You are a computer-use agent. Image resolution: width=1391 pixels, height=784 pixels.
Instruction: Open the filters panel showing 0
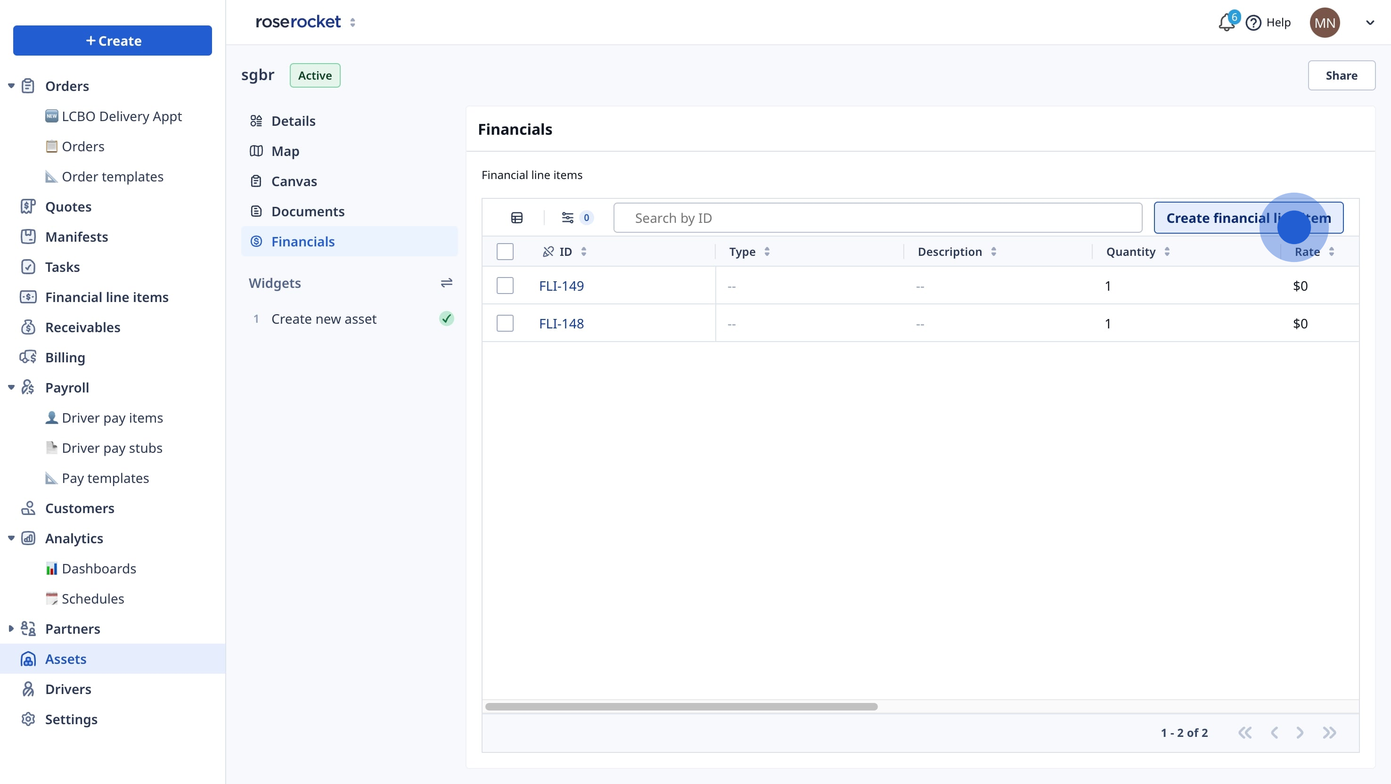click(576, 218)
